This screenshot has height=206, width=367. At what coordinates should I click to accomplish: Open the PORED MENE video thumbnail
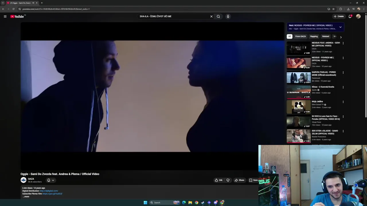click(x=298, y=77)
